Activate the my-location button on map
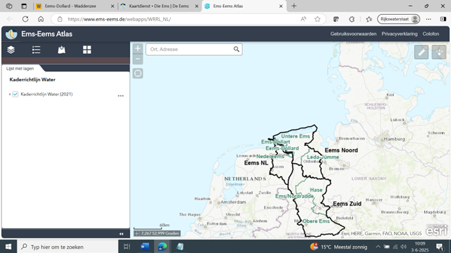Image resolution: width=451 pixels, height=253 pixels. pos(138,73)
